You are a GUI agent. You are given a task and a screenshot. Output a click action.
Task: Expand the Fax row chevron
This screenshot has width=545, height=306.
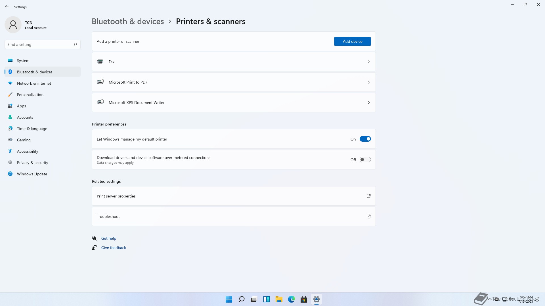pos(369,62)
